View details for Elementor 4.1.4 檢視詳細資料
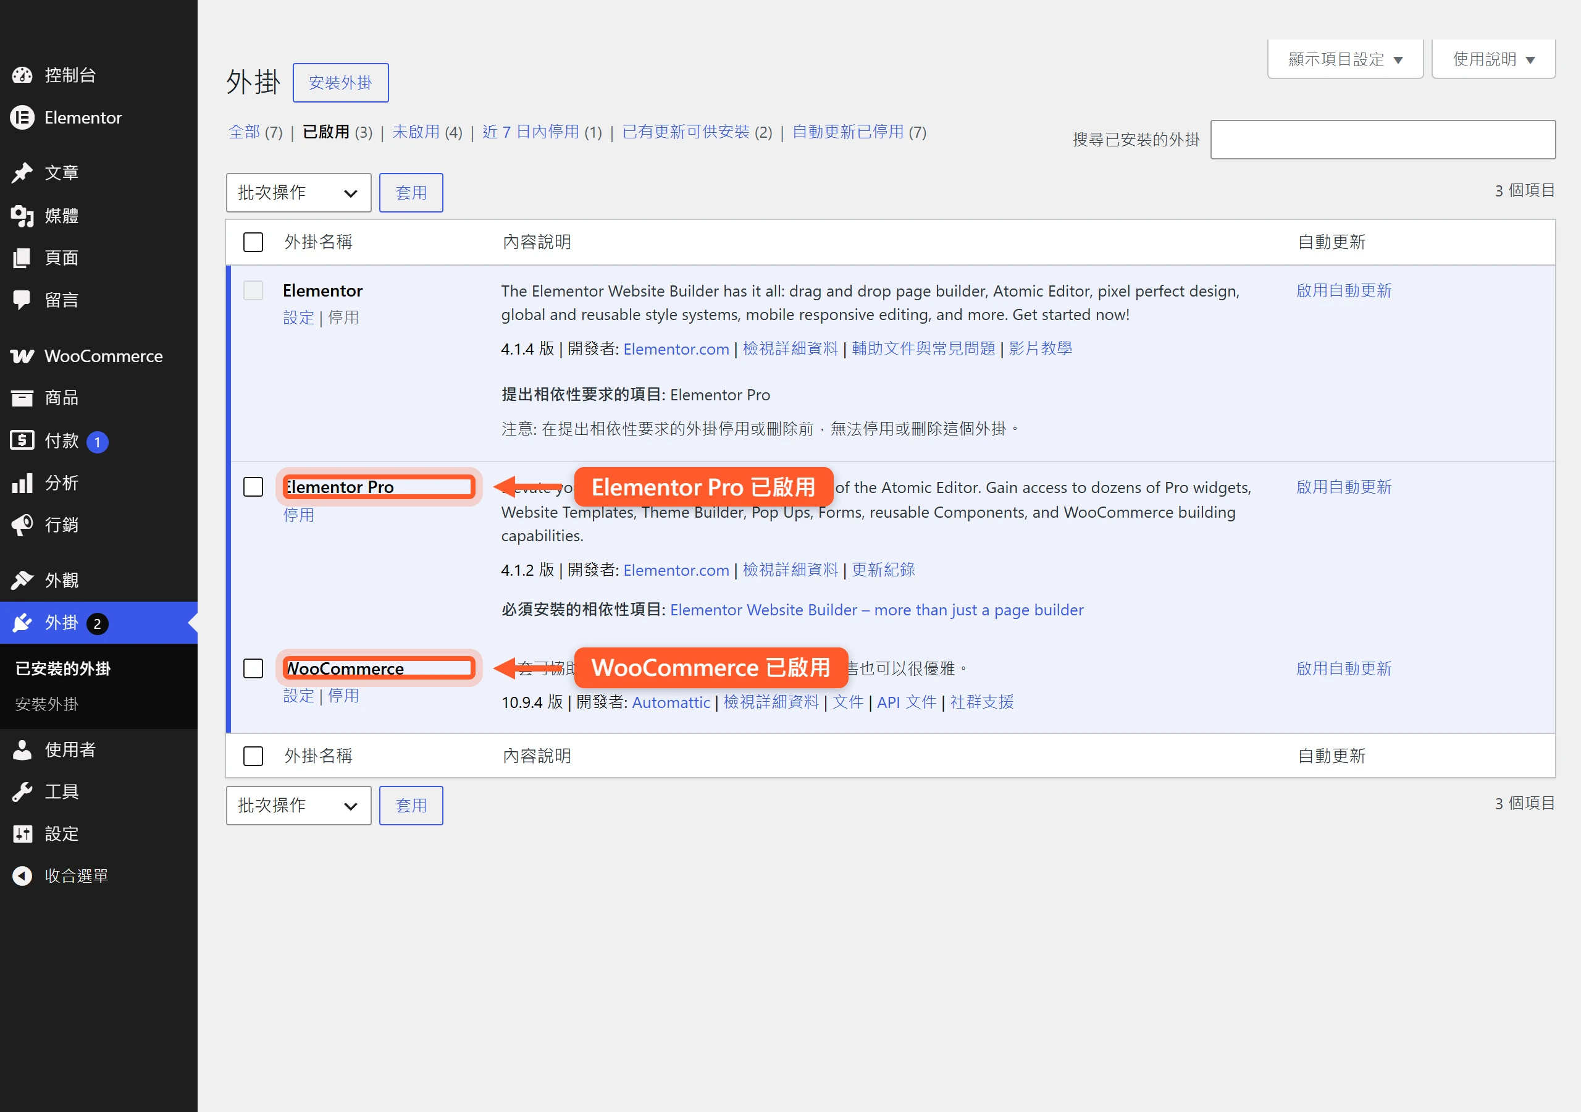The height and width of the screenshot is (1112, 1581). point(790,348)
